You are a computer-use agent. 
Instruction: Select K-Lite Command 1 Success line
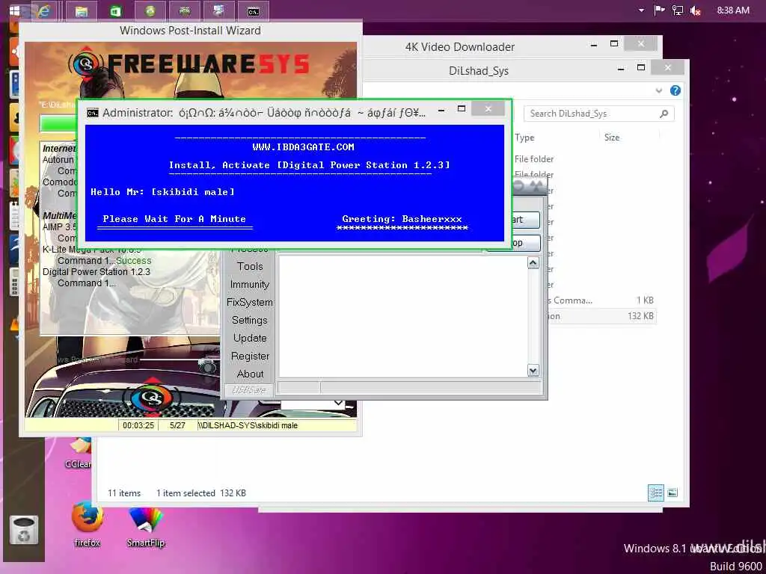click(105, 261)
